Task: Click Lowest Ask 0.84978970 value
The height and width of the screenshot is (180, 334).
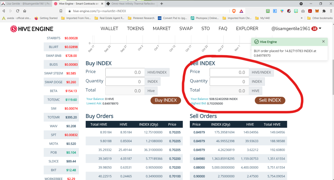Action: coord(110,104)
